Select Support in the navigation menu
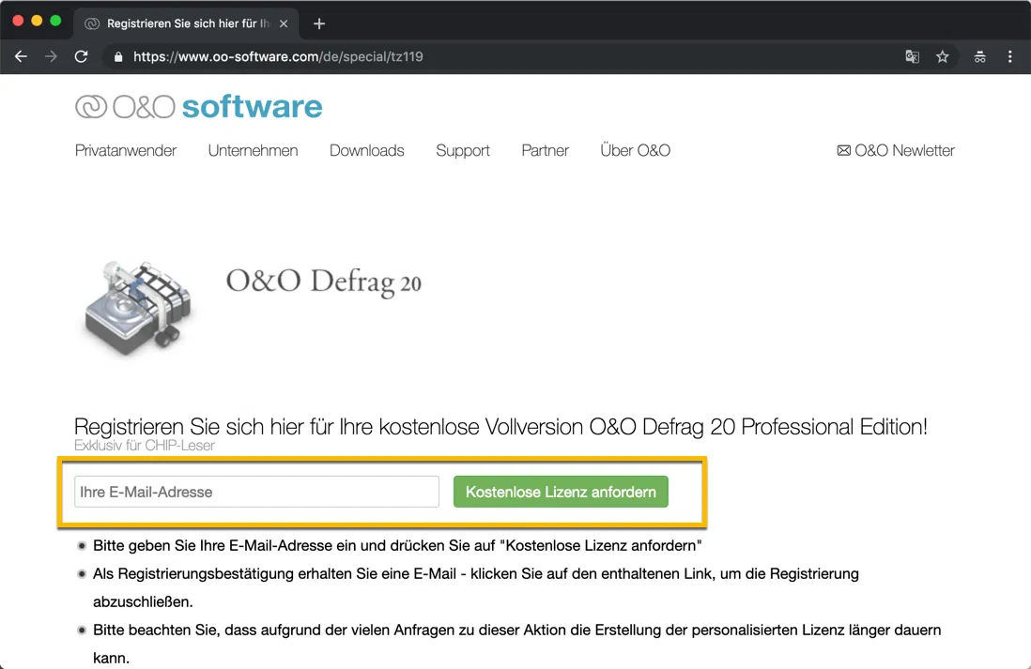This screenshot has height=669, width=1031. click(462, 150)
